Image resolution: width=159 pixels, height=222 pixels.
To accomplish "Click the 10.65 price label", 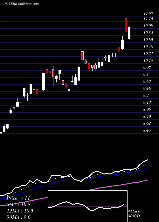I will [148, 40].
